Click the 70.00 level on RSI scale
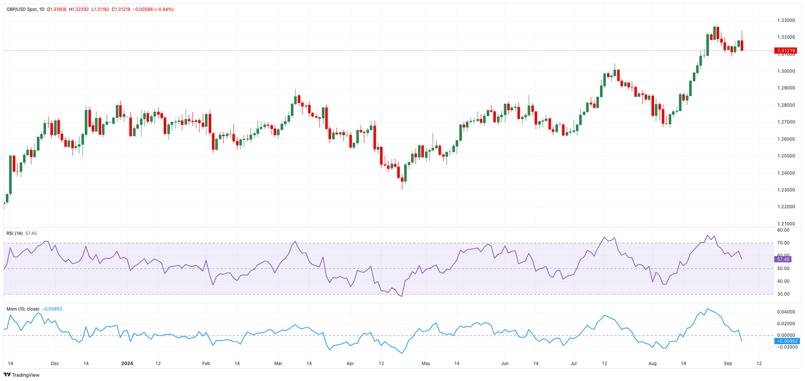Viewport: 805px width, 381px height. [x=783, y=243]
